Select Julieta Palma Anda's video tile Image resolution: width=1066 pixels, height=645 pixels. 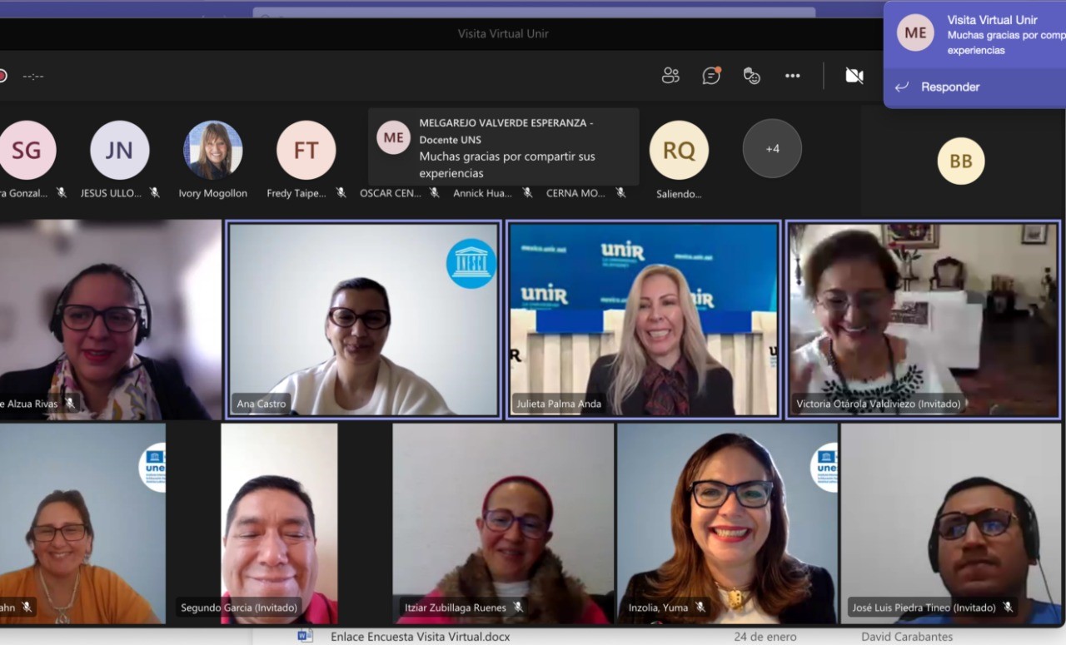643,319
